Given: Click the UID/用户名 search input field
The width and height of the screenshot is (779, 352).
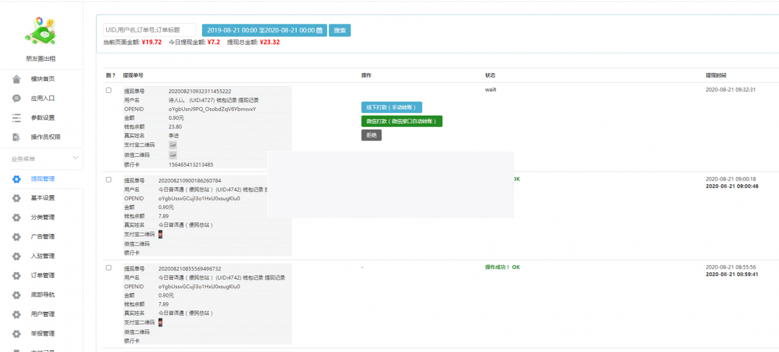Looking at the screenshot, I should point(150,30).
